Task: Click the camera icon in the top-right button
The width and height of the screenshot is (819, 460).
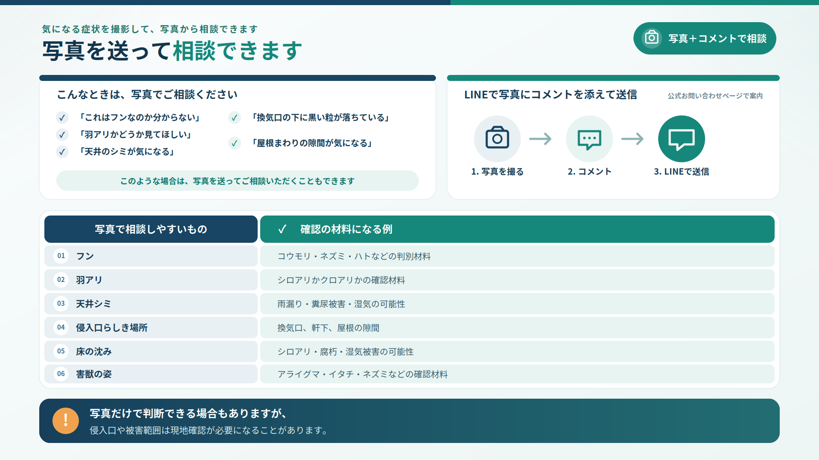Action: (651, 38)
